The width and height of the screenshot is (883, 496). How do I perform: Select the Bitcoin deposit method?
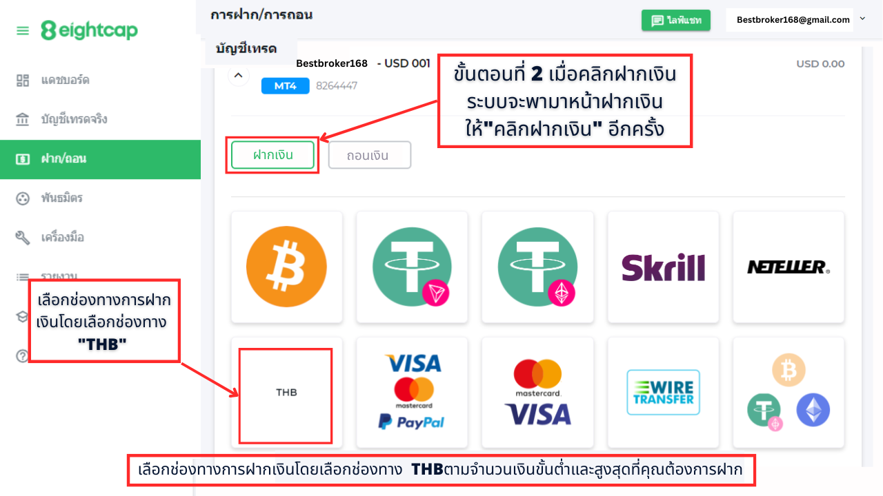(286, 267)
